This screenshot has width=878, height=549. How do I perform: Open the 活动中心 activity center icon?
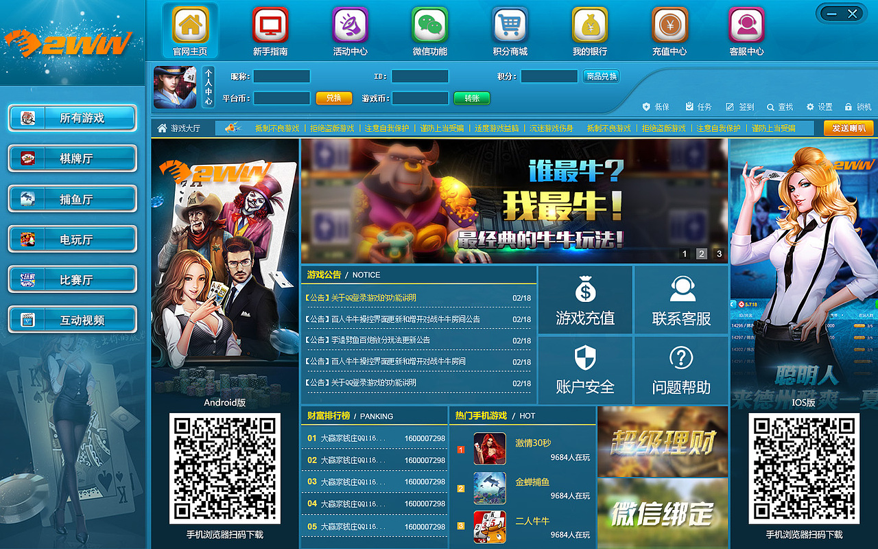(350, 26)
